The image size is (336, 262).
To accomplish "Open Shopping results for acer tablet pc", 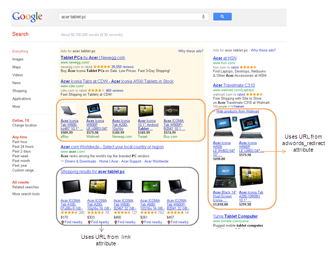I will 93,171.
